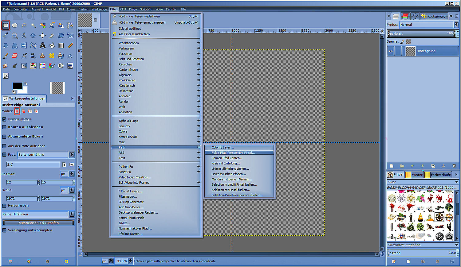Open the zoom 33,3 % dropdown
The width and height of the screenshot is (461, 267).
[131, 261]
